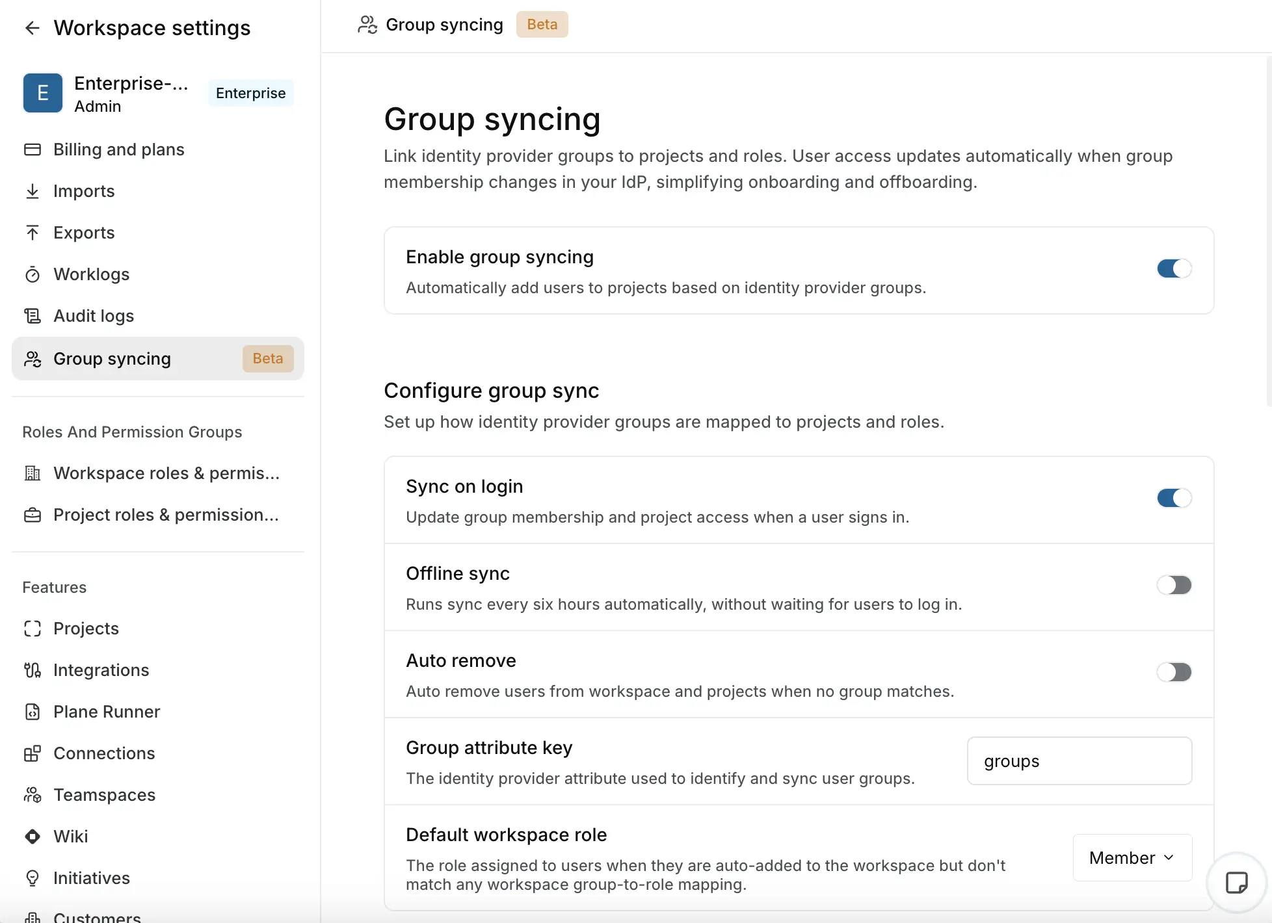Click the back arrow beside Workspace settings
This screenshot has height=923, width=1272.
coord(32,28)
